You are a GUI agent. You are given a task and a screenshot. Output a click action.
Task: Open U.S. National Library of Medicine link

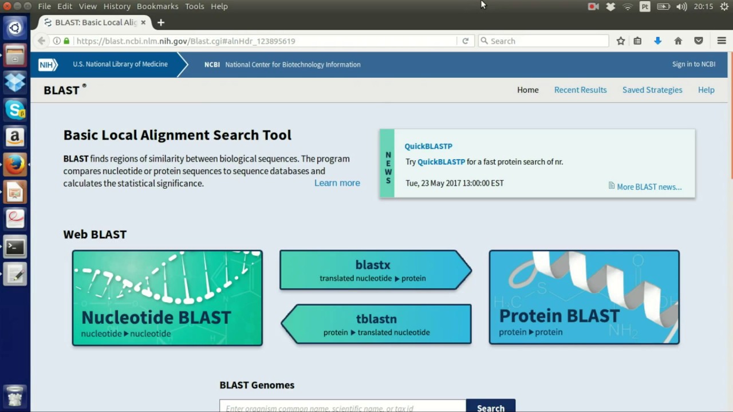[120, 64]
